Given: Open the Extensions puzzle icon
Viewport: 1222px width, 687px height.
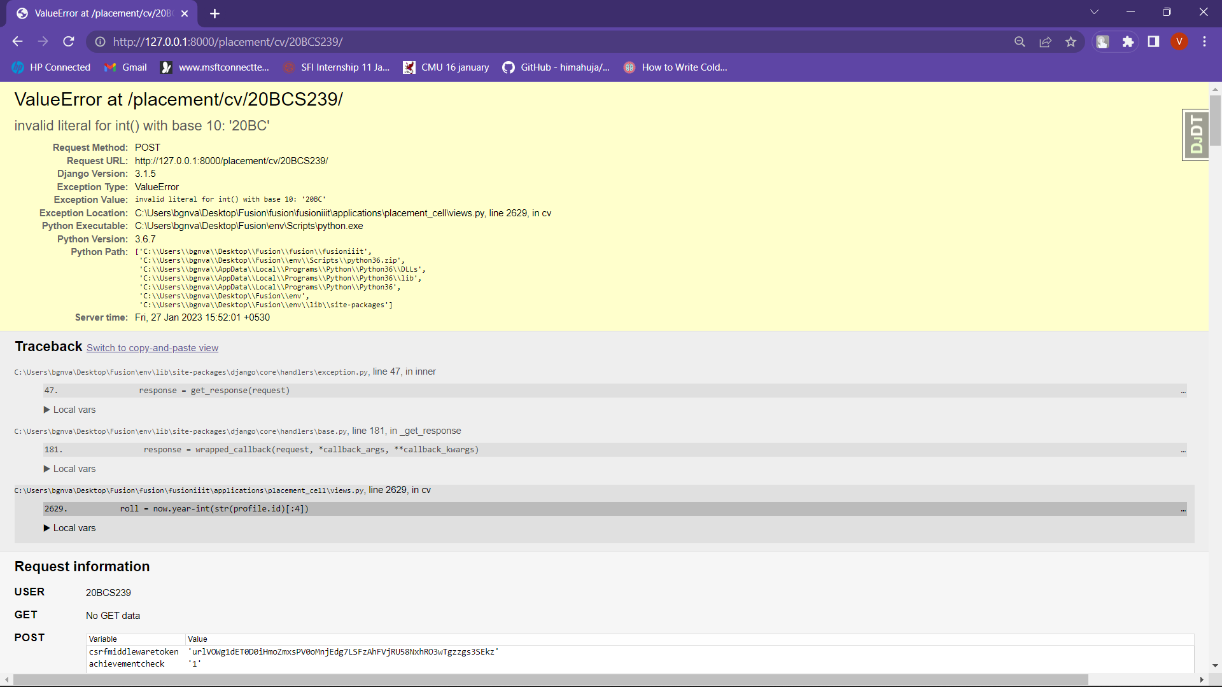Looking at the screenshot, I should 1128,41.
